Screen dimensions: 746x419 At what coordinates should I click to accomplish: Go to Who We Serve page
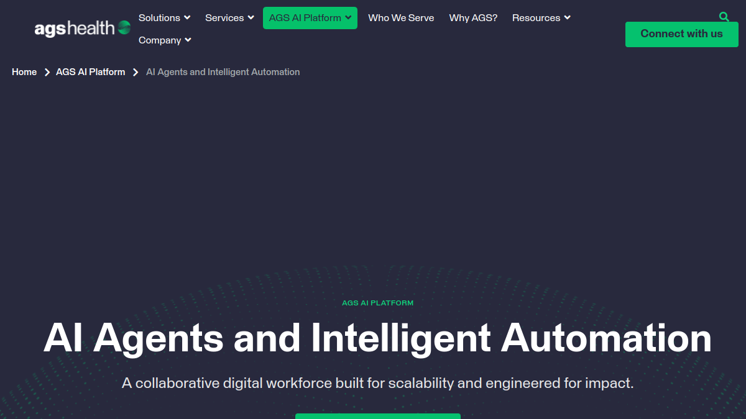(x=401, y=18)
